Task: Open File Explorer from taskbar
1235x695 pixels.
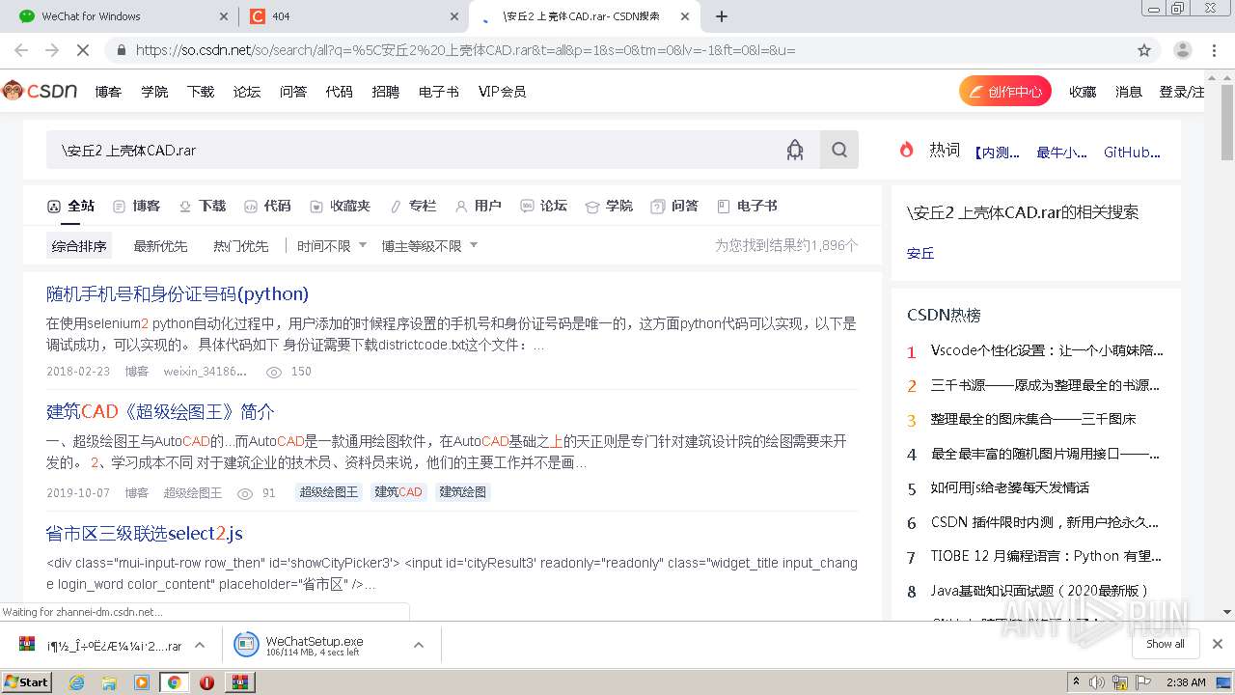Action: pyautogui.click(x=109, y=682)
